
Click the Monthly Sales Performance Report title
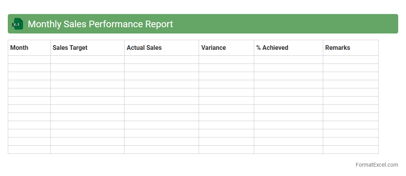click(100, 24)
